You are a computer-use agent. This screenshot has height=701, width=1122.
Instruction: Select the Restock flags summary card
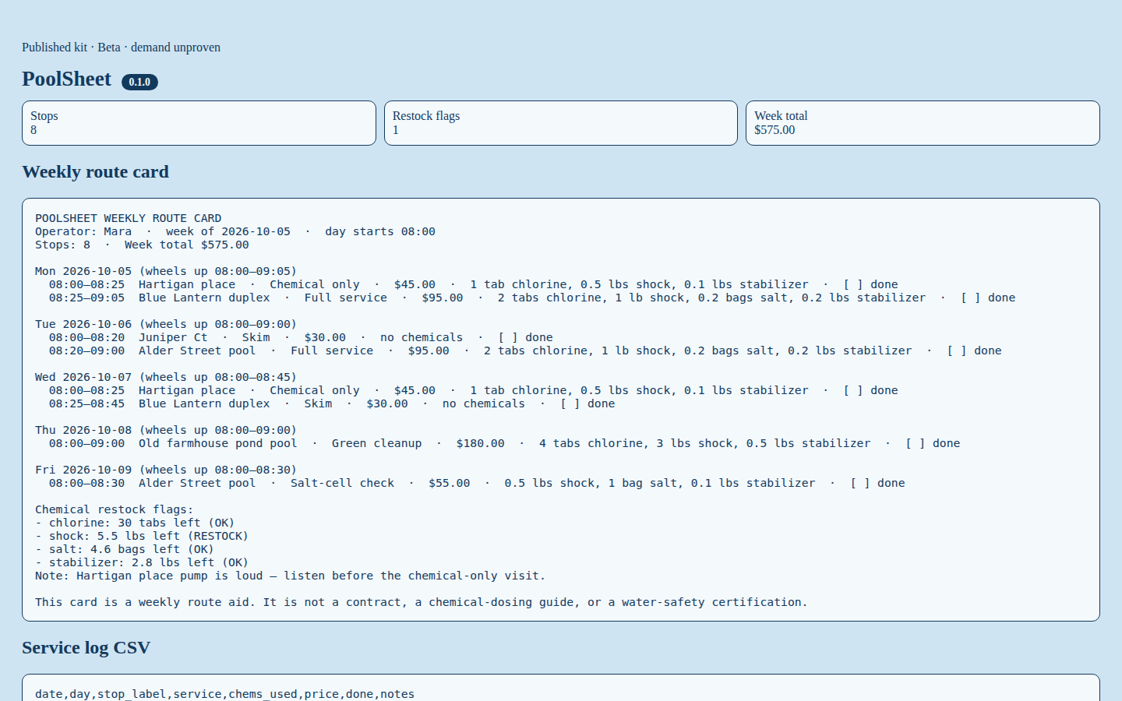click(x=561, y=123)
